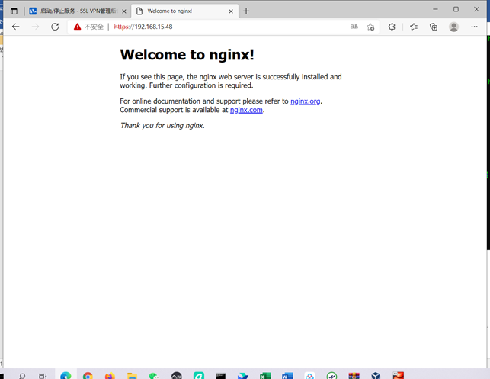Open the command prompt from taskbar

tap(221, 376)
